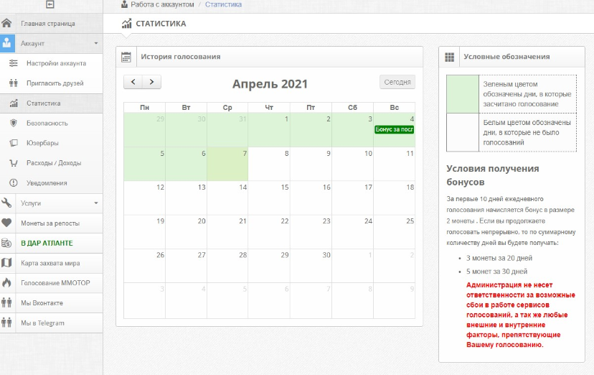This screenshot has height=375, width=594.
Task: Click the green Бонус за посещение label
Action: [x=394, y=130]
